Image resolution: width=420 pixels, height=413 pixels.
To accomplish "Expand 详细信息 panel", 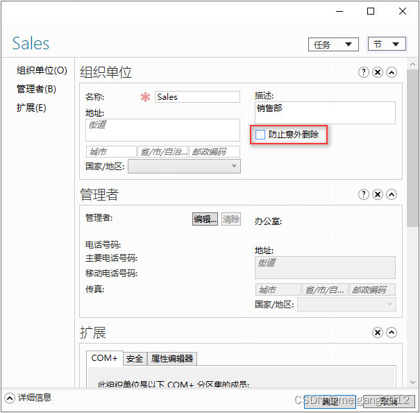I will pyautogui.click(x=10, y=398).
